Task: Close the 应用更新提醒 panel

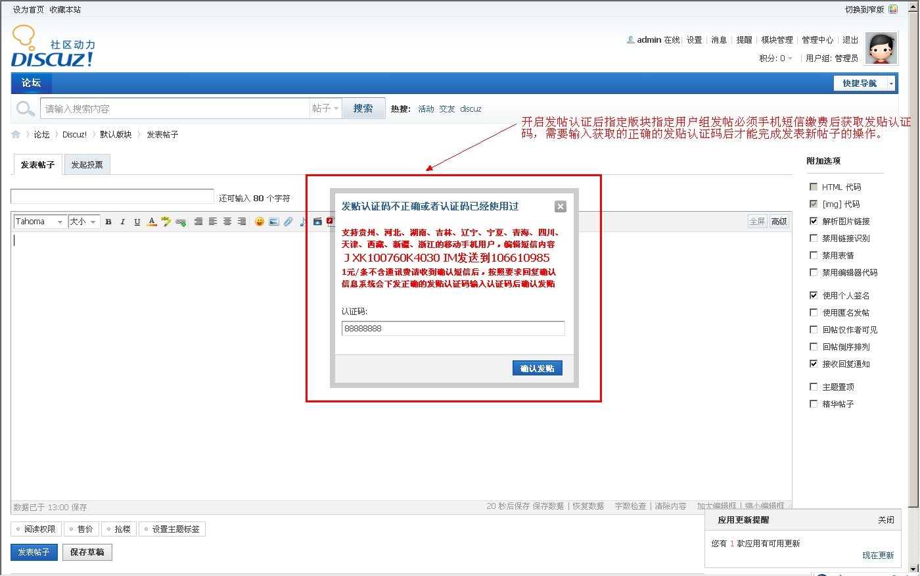Action: [x=886, y=519]
